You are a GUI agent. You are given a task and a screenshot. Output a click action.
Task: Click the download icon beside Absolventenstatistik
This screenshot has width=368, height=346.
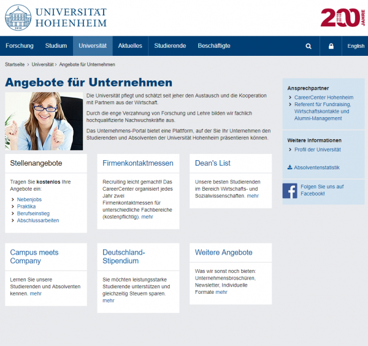click(290, 167)
